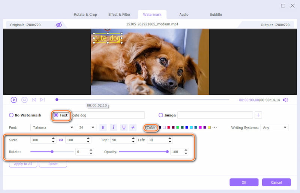Increase Top value with up arrow
Image resolution: width=300 pixels, height=193 pixels.
coord(133,138)
